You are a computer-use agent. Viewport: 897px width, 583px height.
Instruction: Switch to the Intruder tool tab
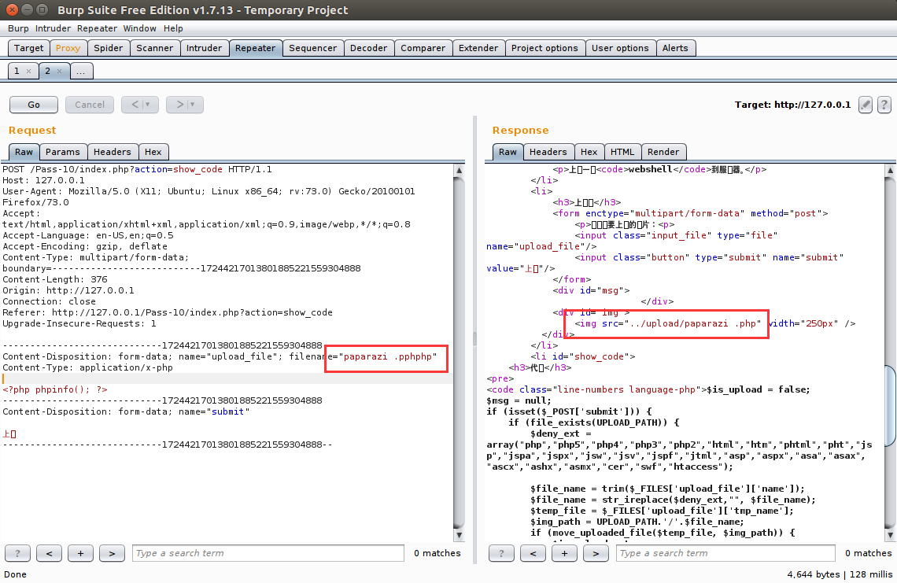(x=205, y=48)
